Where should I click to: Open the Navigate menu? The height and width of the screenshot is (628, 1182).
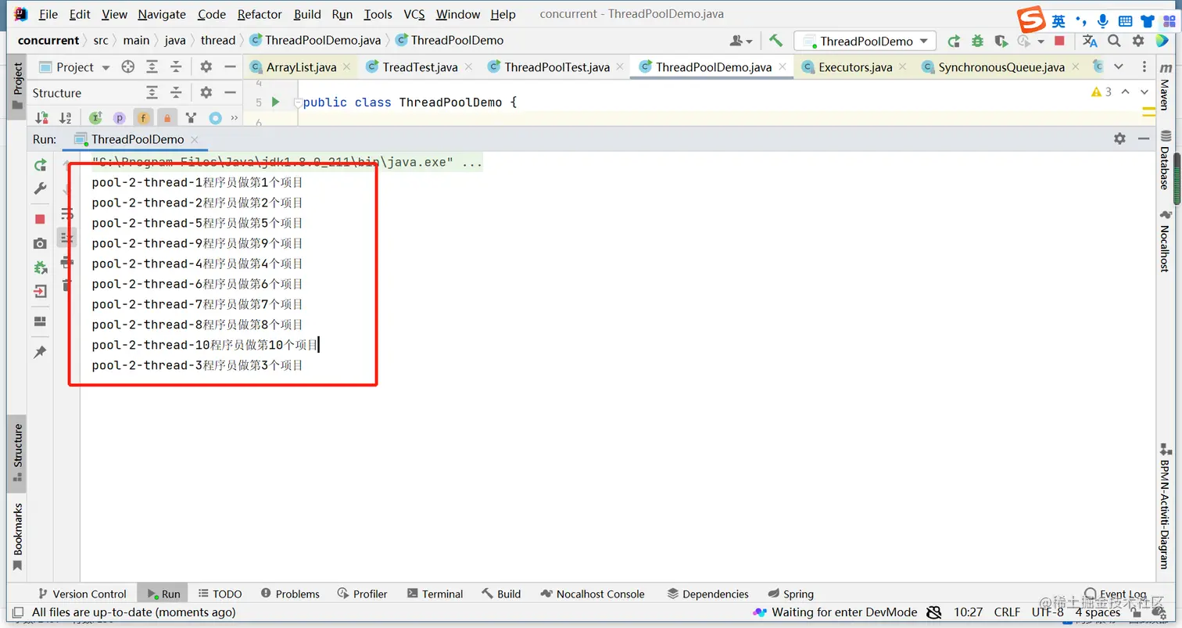tap(162, 14)
